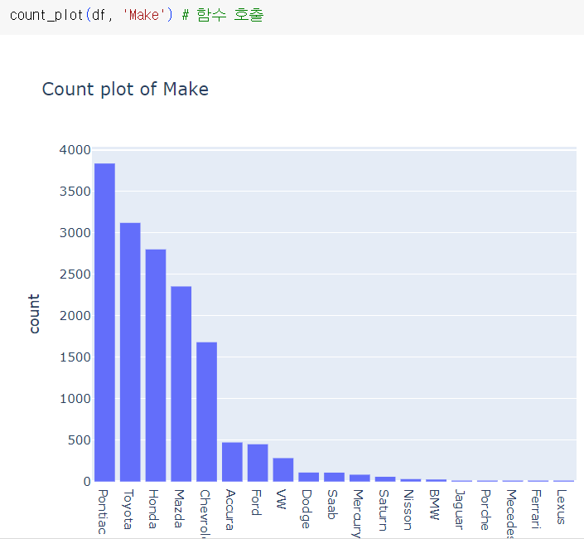Click the Saab x-axis label

coord(332,504)
